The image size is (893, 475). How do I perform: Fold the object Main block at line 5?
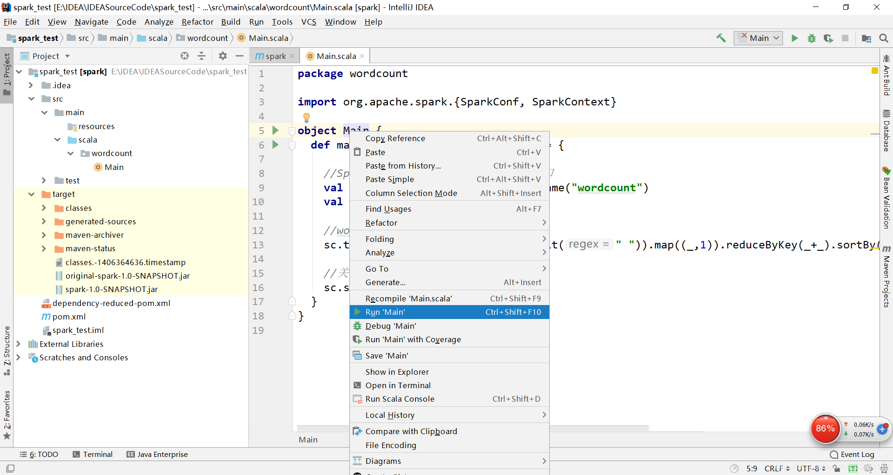click(292, 131)
